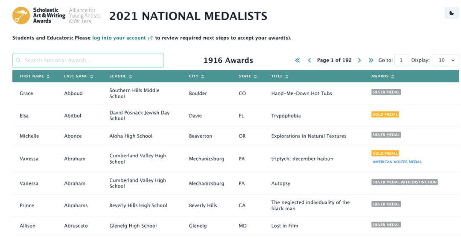Click the American Voices Medal tag
Viewport: 461px width, 238px height.
point(397,162)
